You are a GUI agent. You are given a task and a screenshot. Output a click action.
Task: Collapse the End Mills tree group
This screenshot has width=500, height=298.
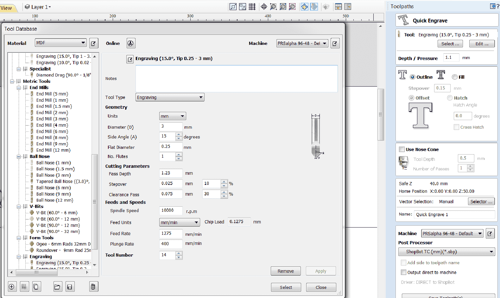coord(19,88)
